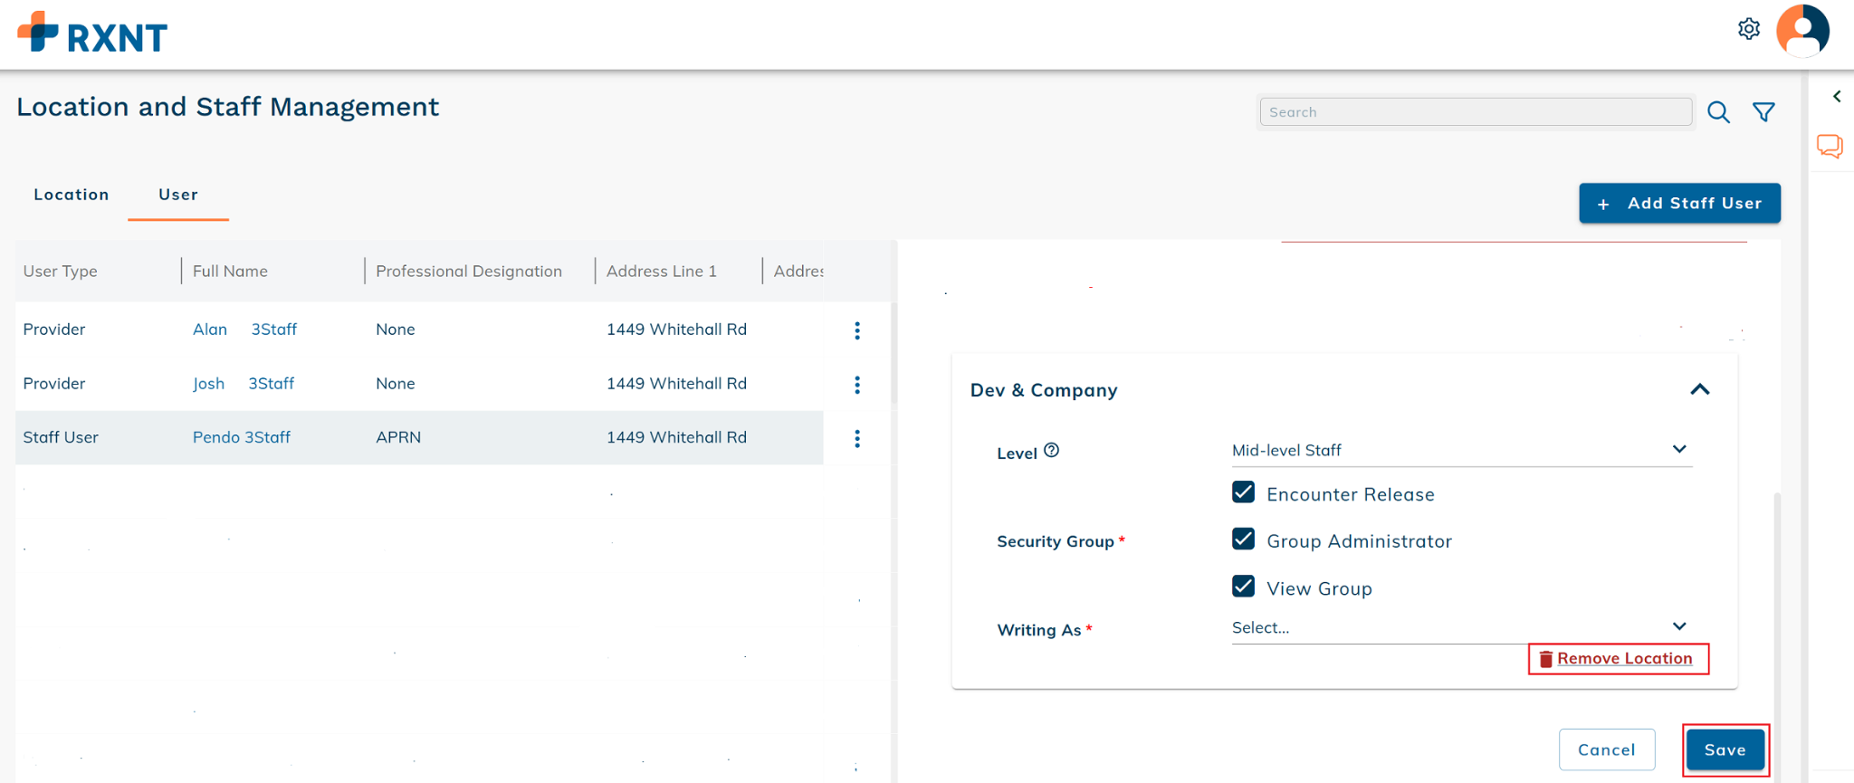This screenshot has width=1854, height=783.
Task: Toggle the Group Administrator checkbox
Action: click(1243, 540)
